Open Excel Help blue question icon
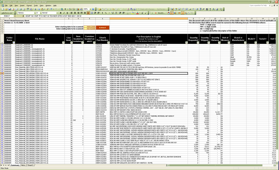 coord(93,9)
